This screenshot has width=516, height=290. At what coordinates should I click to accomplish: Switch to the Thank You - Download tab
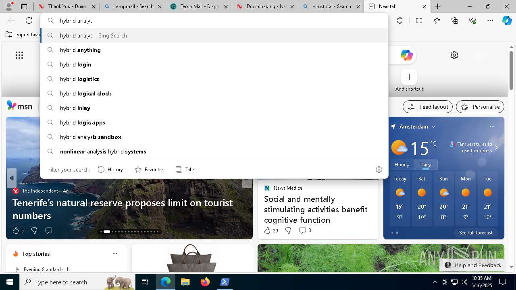click(x=67, y=6)
